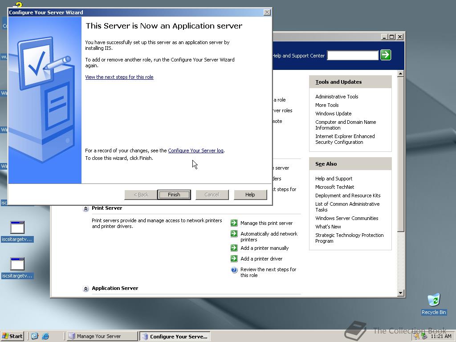The width and height of the screenshot is (456, 342).
Task: Click arrow icon beside Manage this print server
Action: tap(234, 223)
